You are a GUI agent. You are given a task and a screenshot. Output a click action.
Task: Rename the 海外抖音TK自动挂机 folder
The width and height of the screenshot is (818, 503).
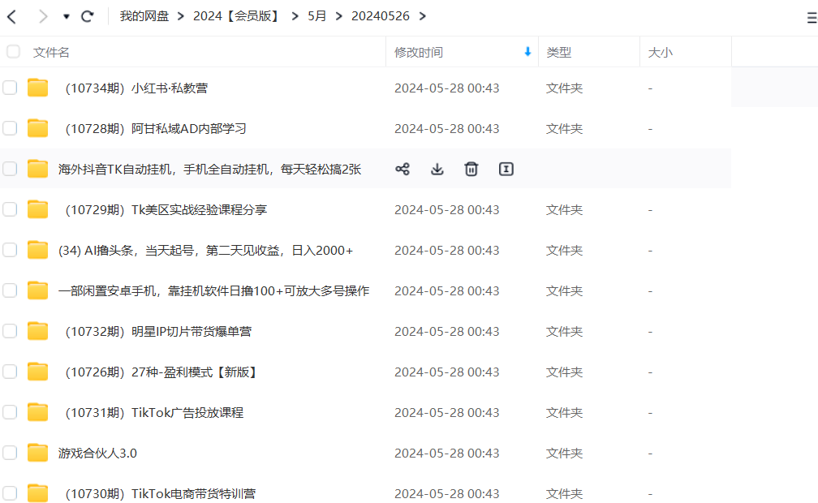pos(506,169)
